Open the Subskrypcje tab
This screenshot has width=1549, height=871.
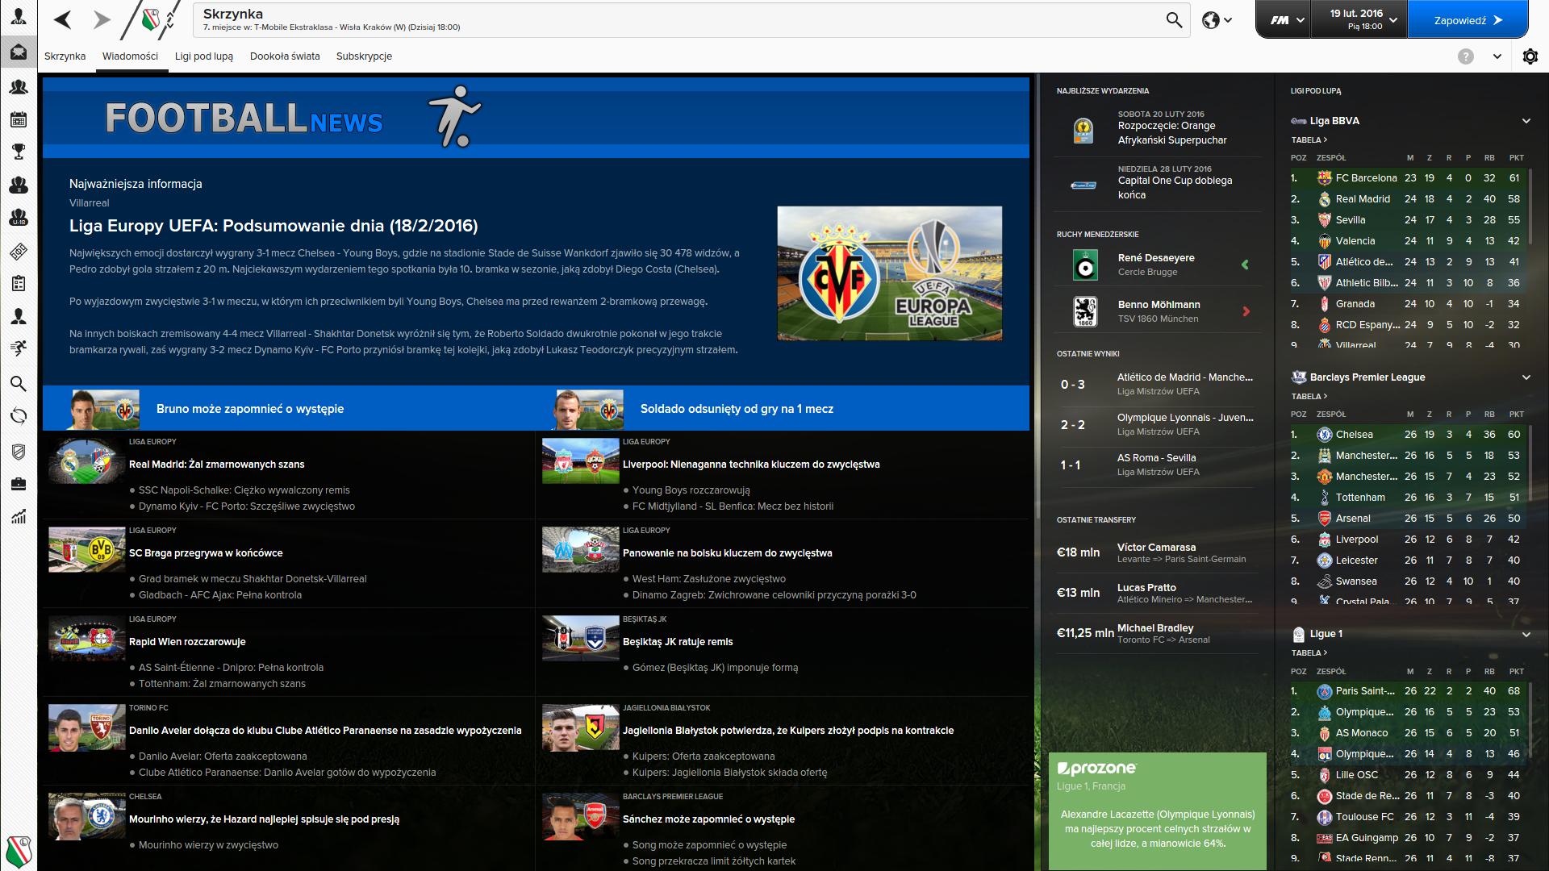[x=364, y=56]
